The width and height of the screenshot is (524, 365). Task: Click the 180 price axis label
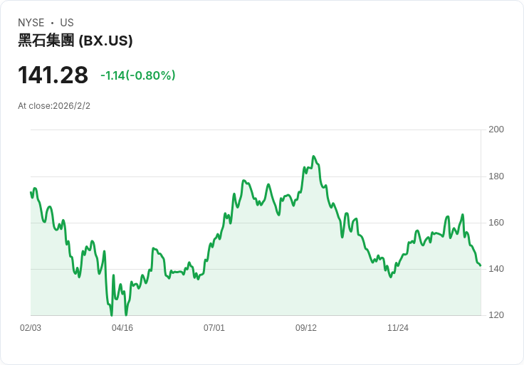point(496,176)
